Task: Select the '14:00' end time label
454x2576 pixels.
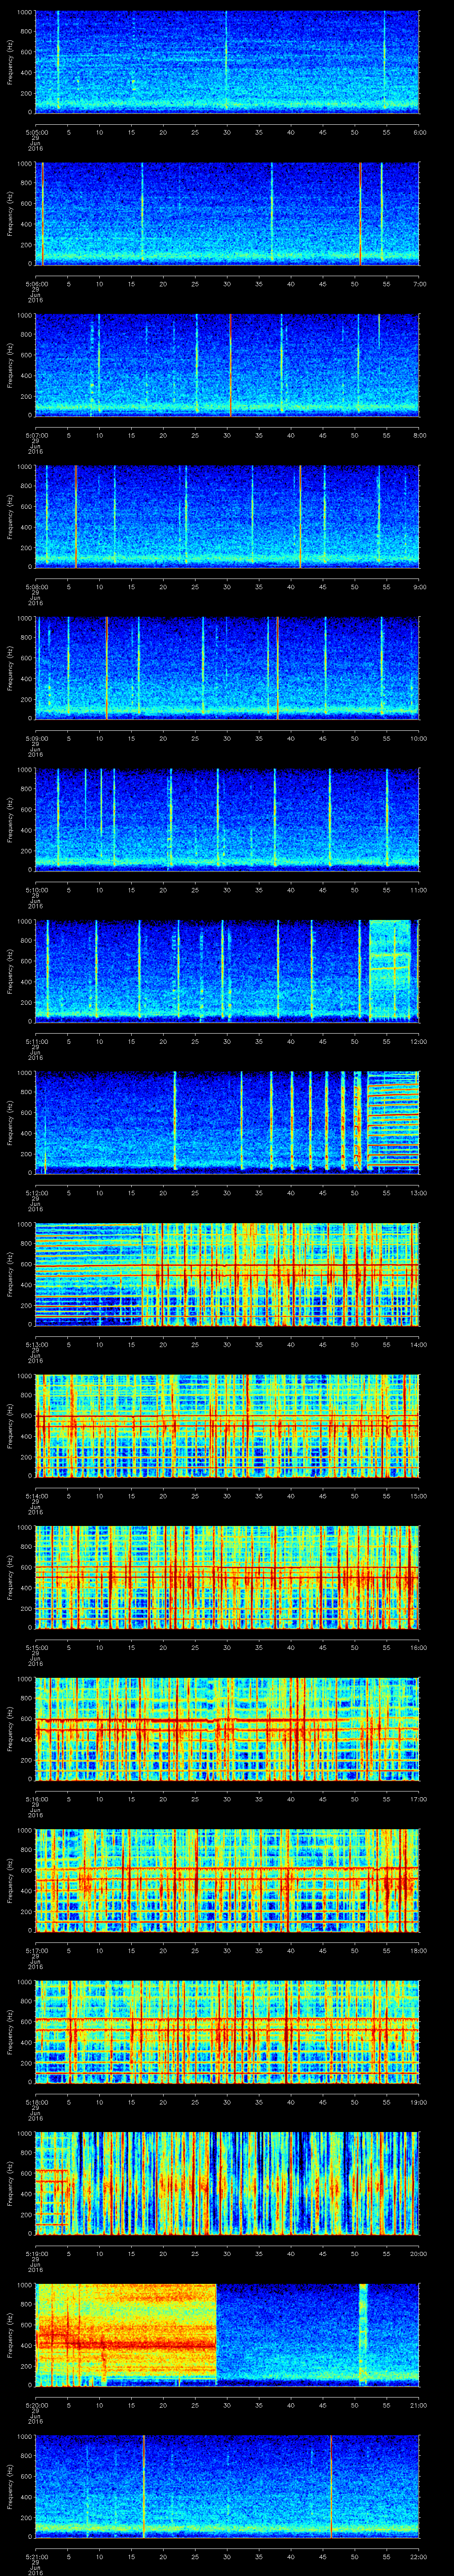Action: tap(418, 1344)
